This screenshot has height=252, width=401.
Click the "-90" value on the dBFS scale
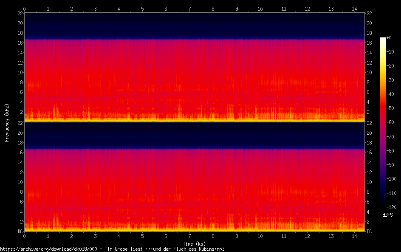click(x=390, y=165)
